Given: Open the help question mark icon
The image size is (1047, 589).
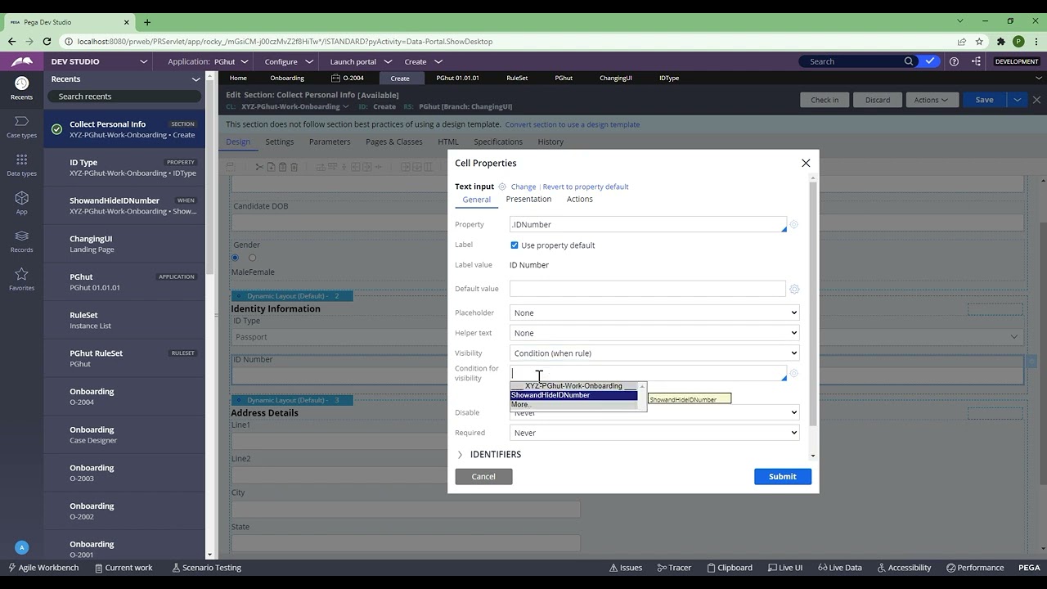Looking at the screenshot, I should pos(954,61).
